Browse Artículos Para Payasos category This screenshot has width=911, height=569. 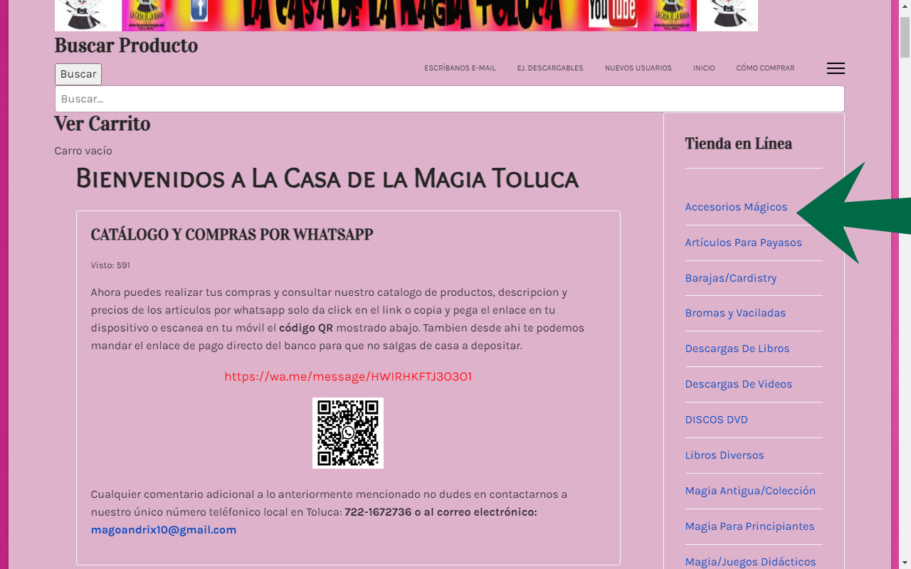tap(743, 243)
